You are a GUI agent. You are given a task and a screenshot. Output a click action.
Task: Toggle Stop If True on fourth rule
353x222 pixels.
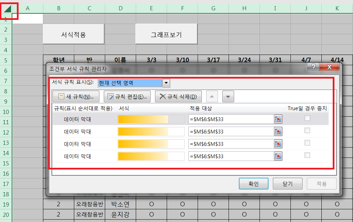tap(307, 155)
